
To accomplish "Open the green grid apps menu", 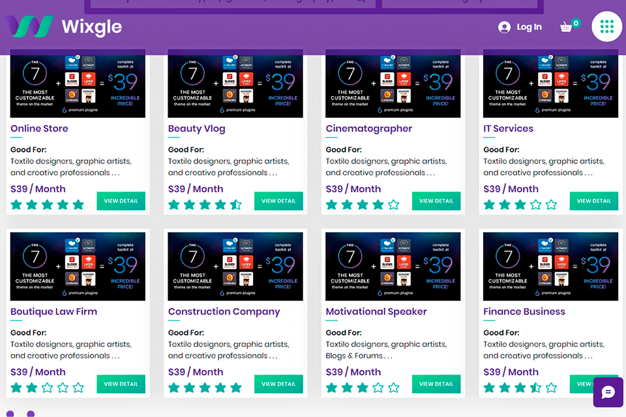I will point(607,27).
